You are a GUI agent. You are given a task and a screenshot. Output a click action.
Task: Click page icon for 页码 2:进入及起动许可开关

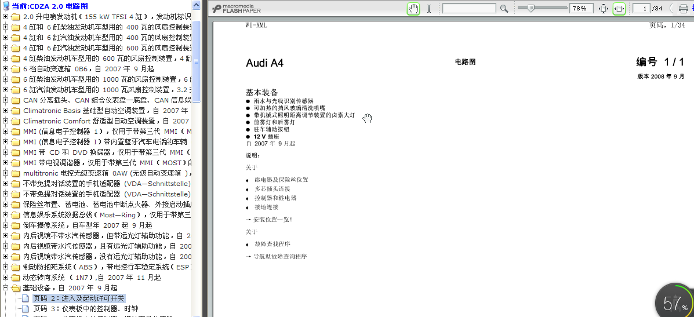[26, 298]
